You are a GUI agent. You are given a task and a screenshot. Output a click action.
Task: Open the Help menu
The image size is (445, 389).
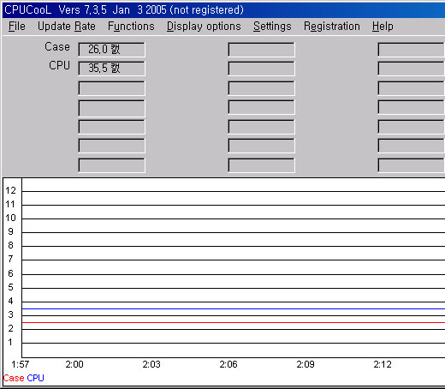pyautogui.click(x=383, y=27)
